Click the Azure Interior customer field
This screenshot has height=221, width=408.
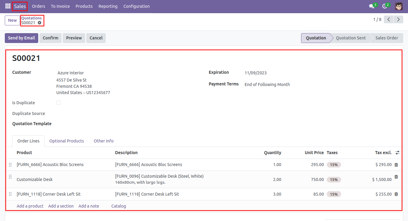pyautogui.click(x=70, y=73)
